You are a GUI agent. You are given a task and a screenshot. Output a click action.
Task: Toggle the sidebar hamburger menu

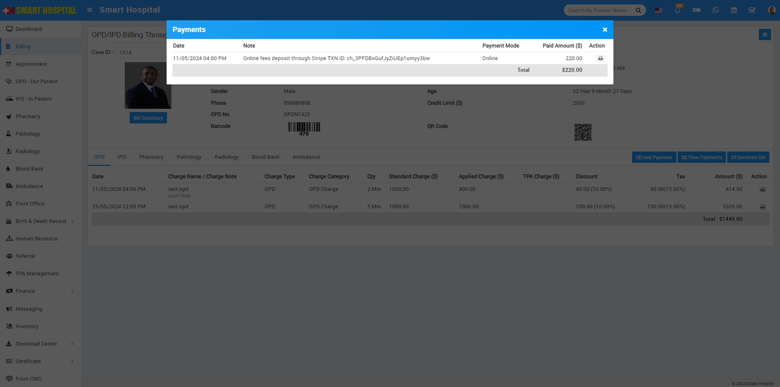pos(90,10)
